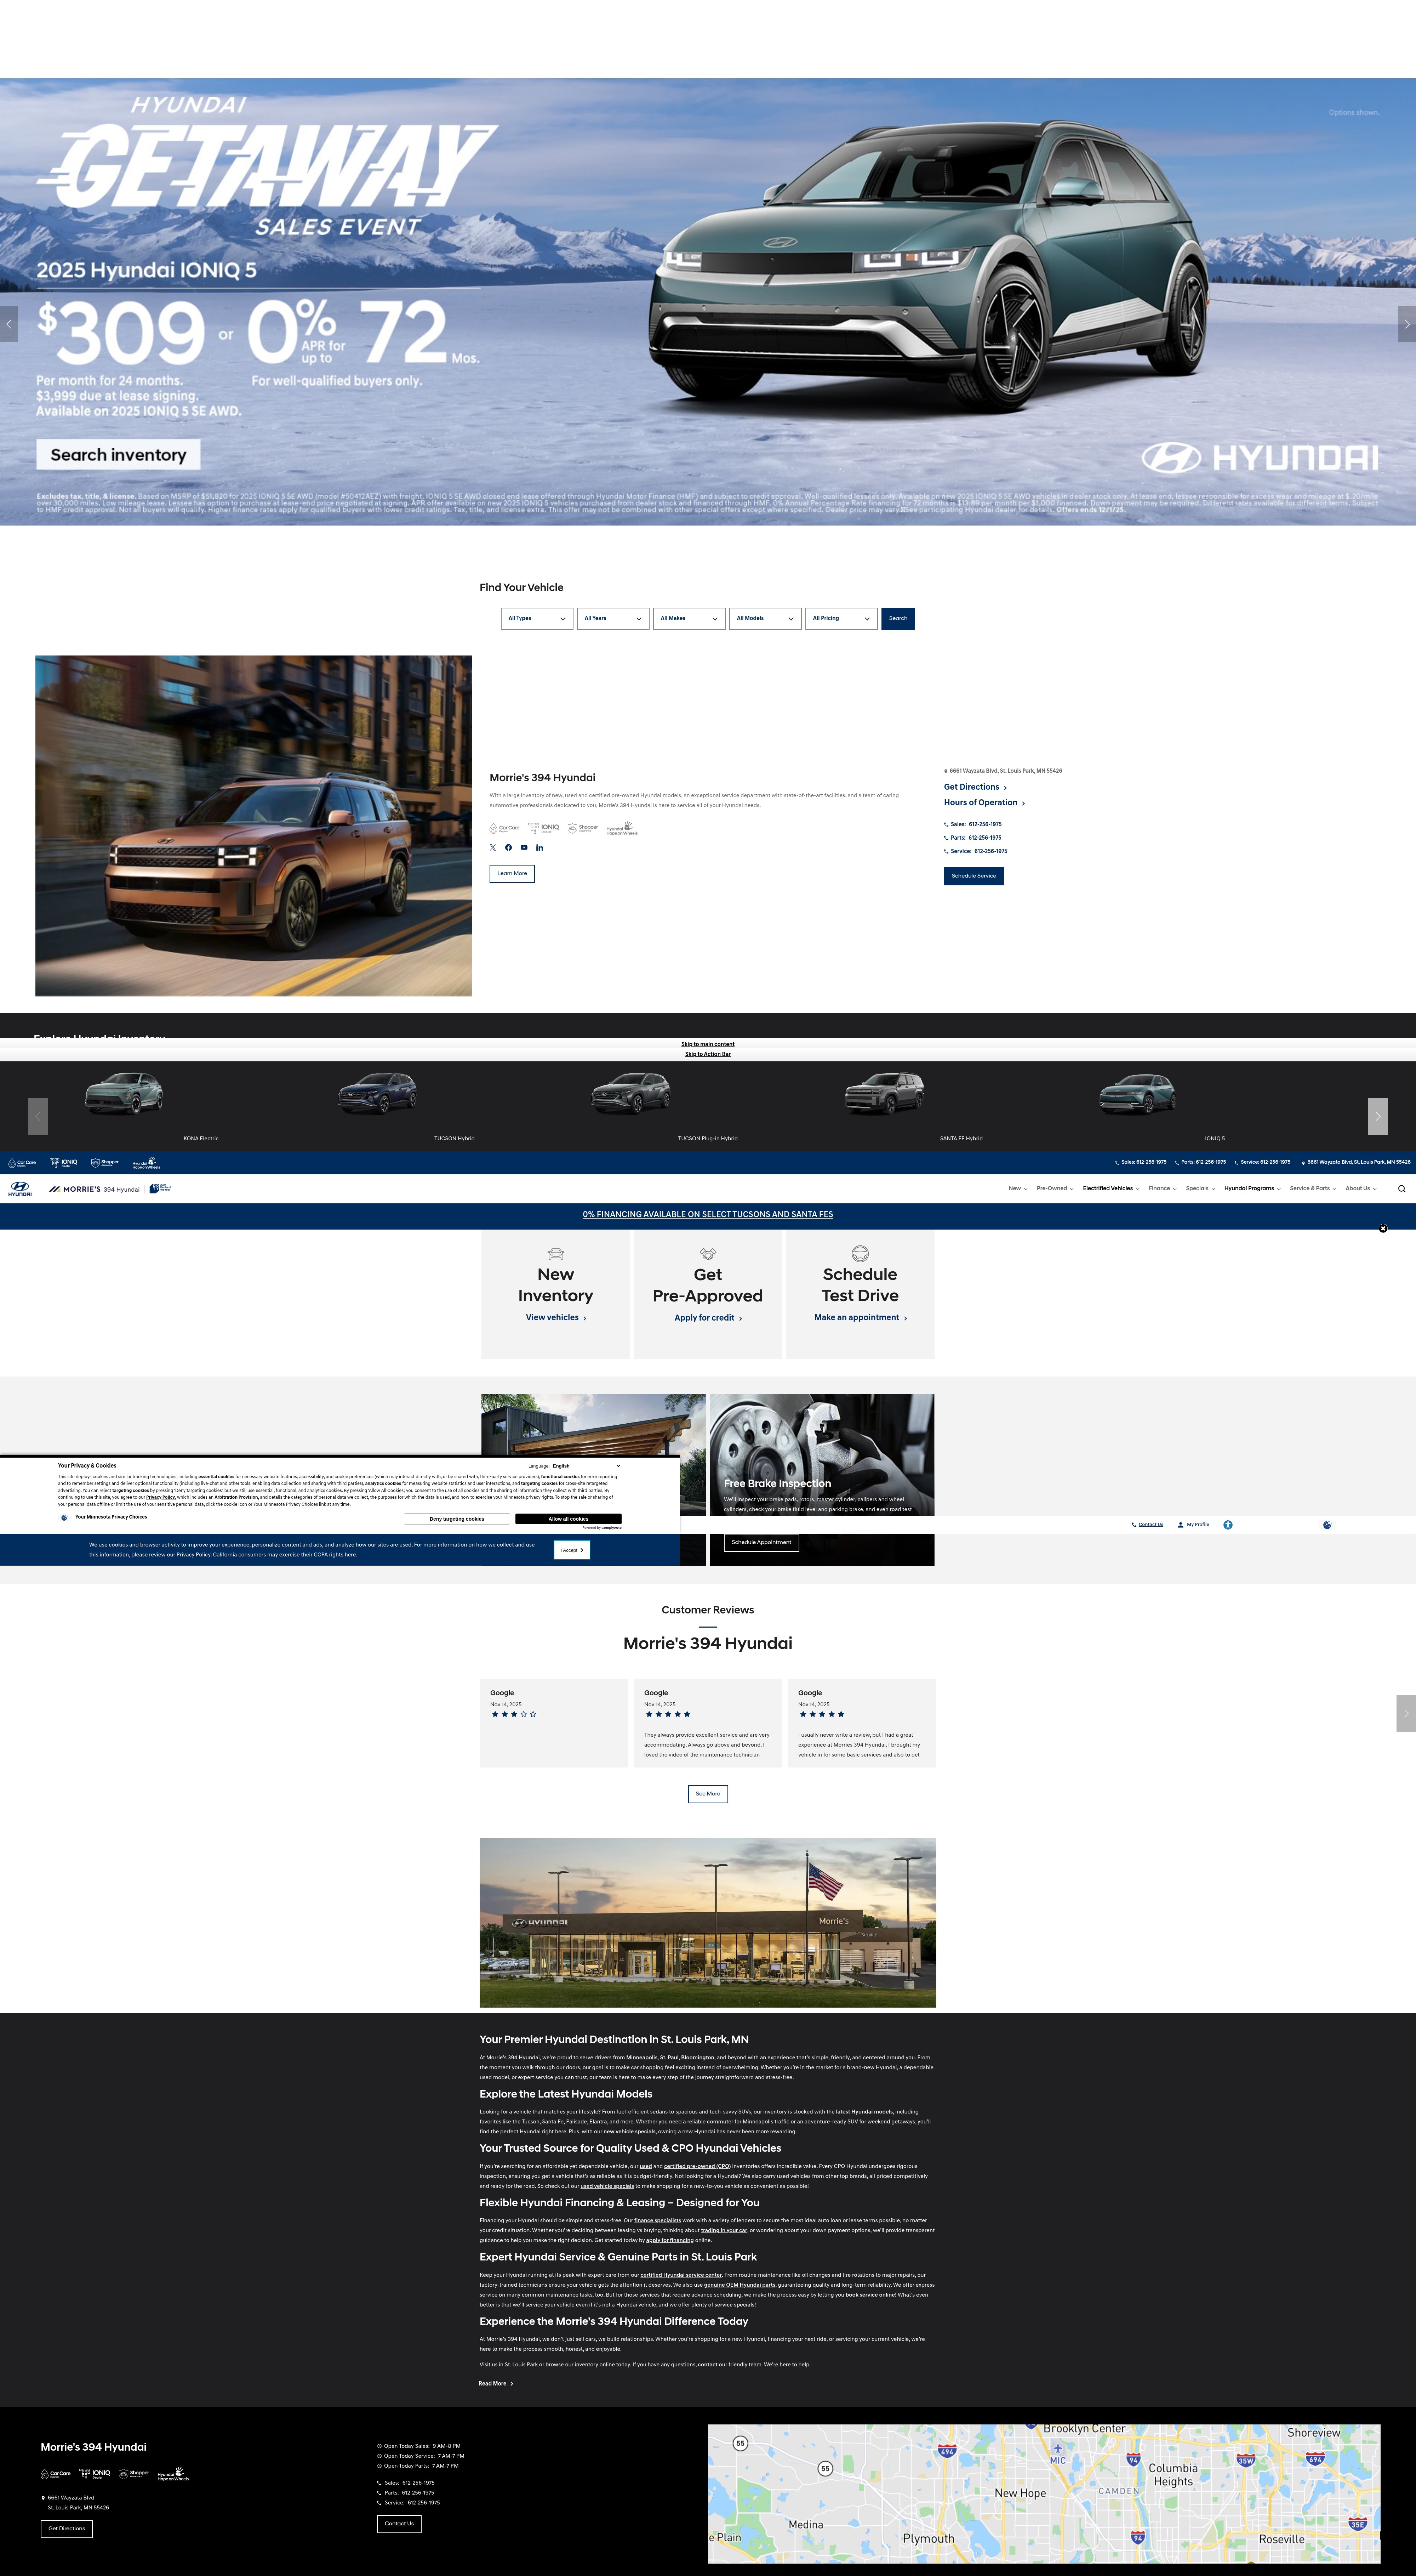Open the YouTube social icon
The height and width of the screenshot is (2576, 1416).
(524, 847)
